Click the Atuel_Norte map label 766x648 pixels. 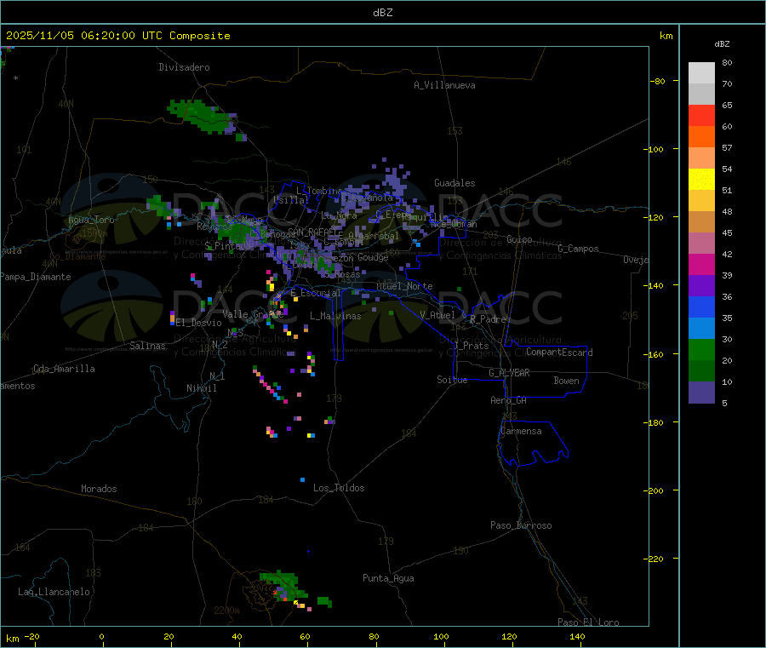point(404,286)
